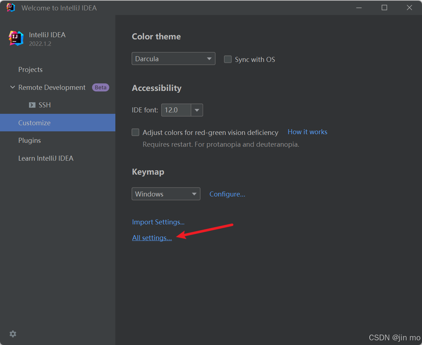Click the Beta badge
422x345 pixels.
101,87
